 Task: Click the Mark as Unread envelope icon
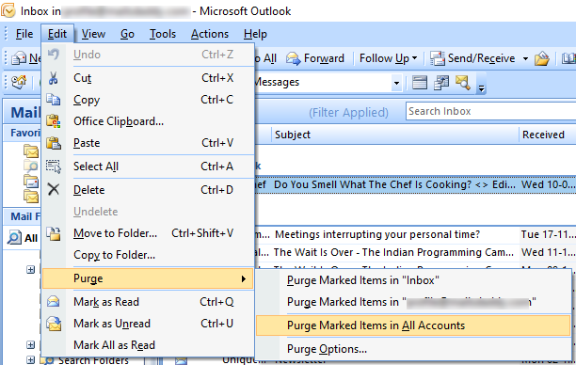click(54, 324)
